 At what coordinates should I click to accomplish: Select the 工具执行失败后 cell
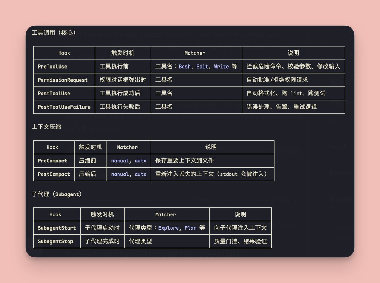(123, 107)
